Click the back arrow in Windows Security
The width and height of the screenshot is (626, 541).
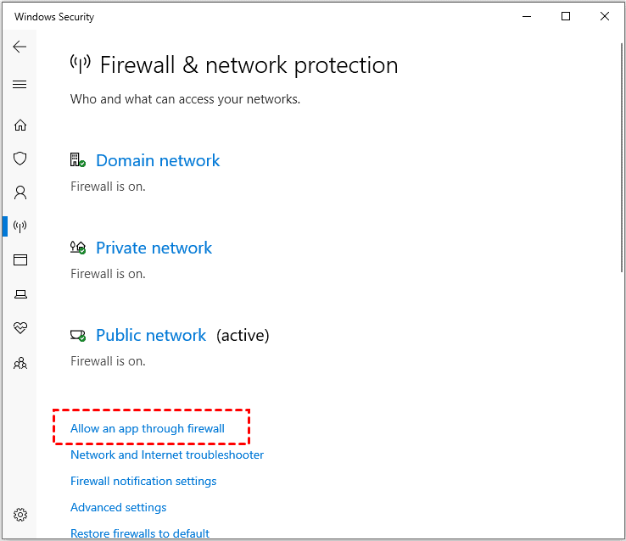pos(20,47)
